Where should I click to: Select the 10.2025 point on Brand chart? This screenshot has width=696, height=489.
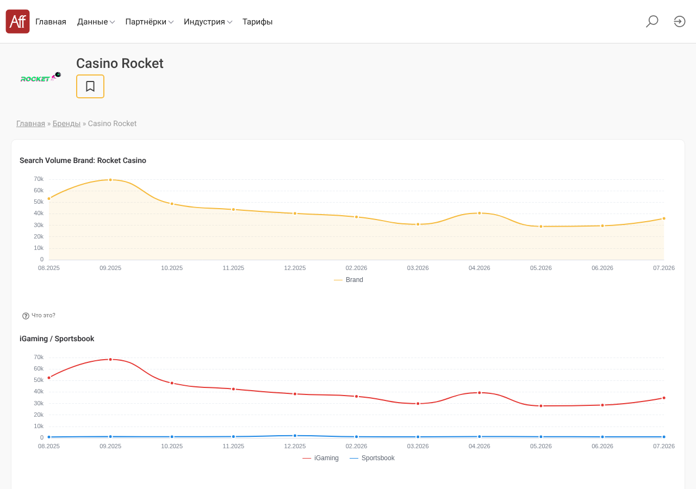tap(172, 204)
